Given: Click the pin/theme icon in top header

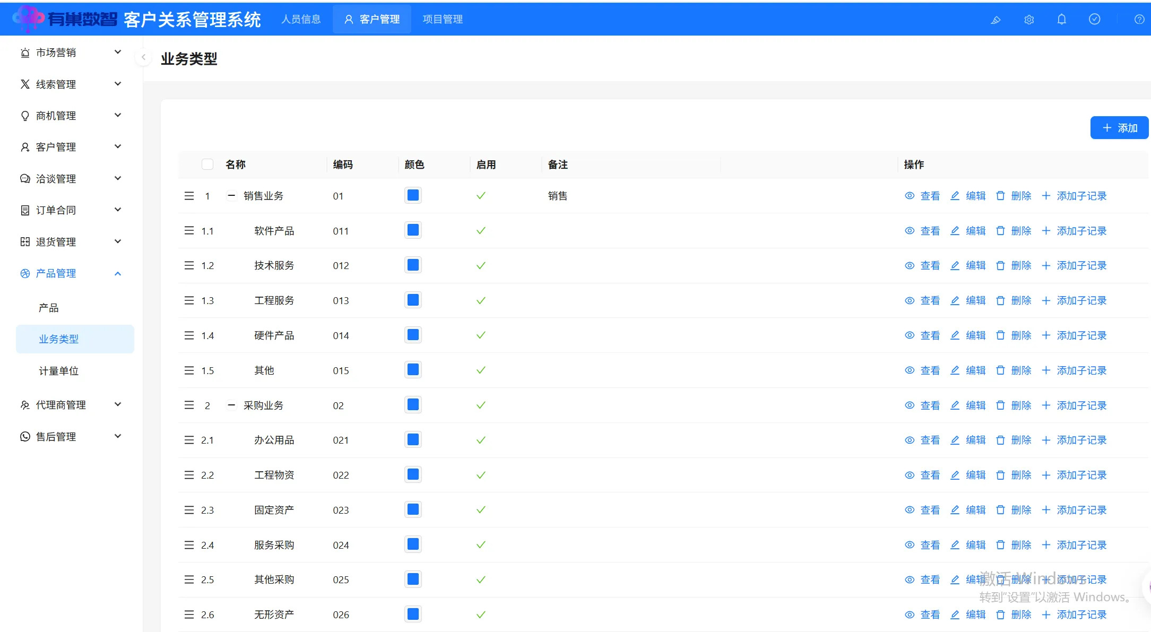Looking at the screenshot, I should point(996,20).
